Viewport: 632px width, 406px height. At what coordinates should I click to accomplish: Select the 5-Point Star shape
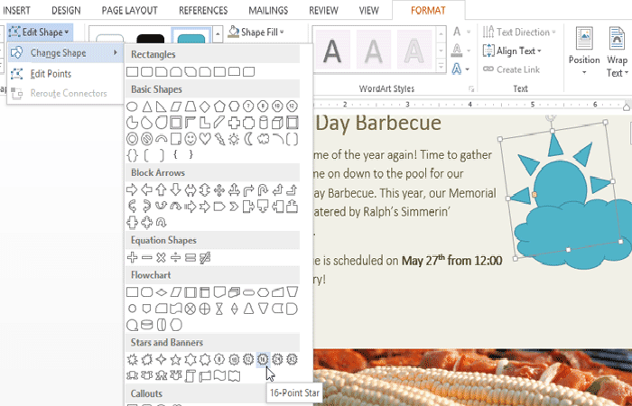coord(176,359)
